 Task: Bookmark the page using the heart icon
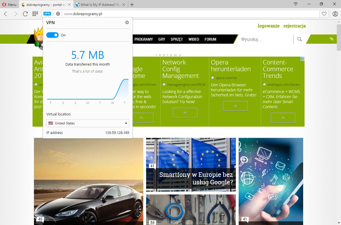(324, 13)
